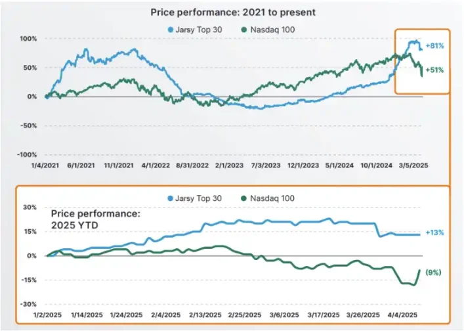This screenshot has height=331, width=464.
Task: Click the blue Jarsy Top 30 legend dot in YTD chart
Action: point(170,198)
